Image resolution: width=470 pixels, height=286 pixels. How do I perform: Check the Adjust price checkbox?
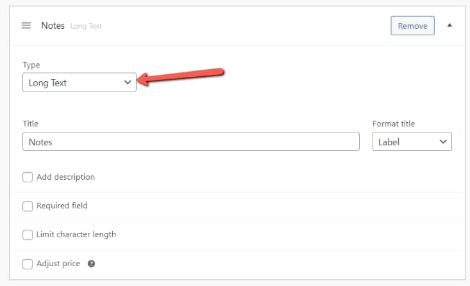pyautogui.click(x=28, y=264)
